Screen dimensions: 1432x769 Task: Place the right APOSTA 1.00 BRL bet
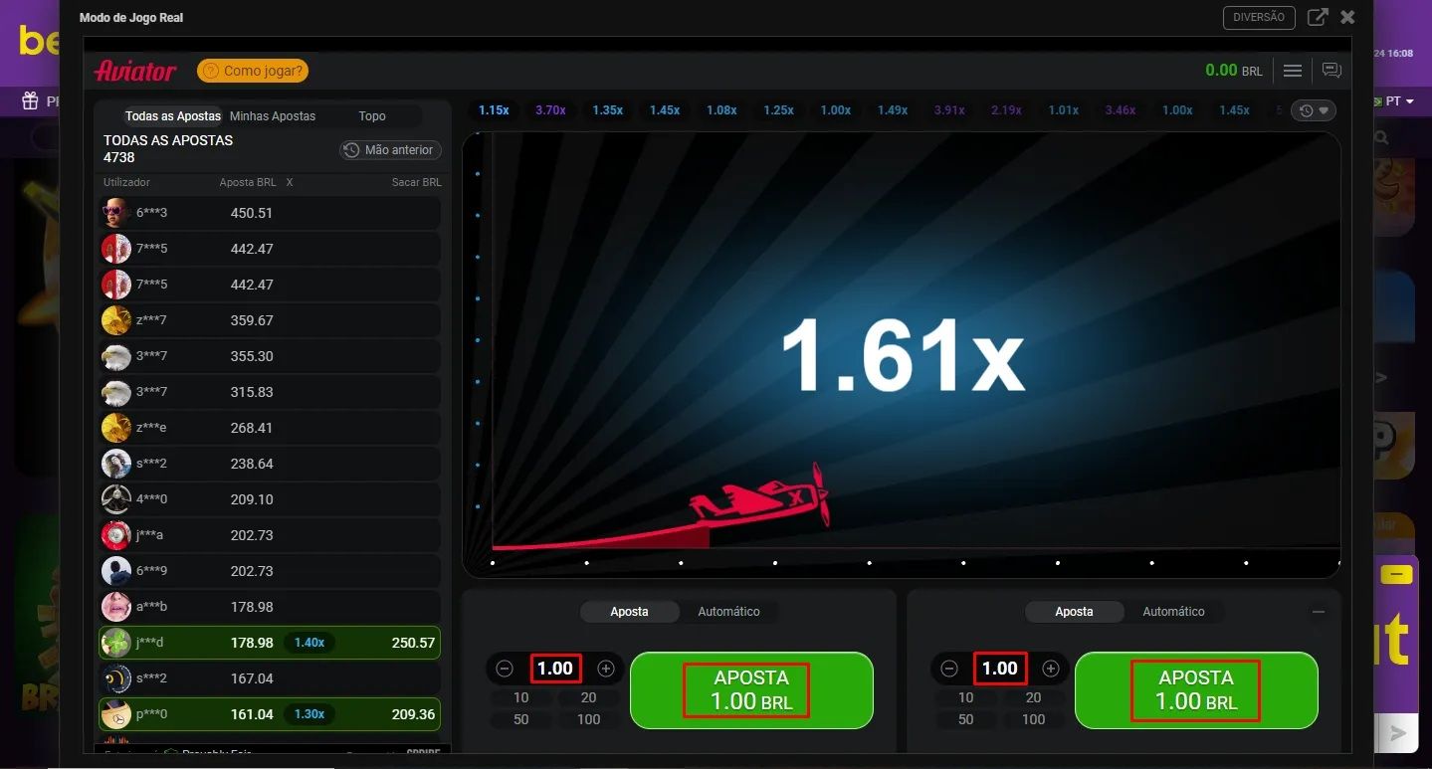1196,690
